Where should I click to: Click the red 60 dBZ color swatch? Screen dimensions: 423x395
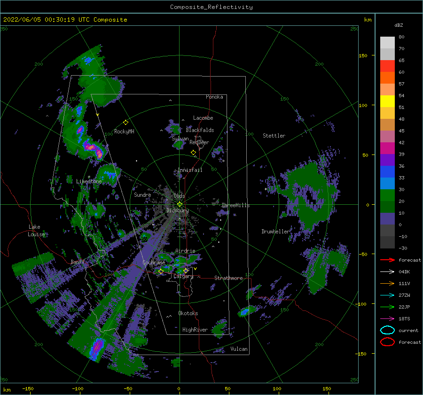[387, 66]
